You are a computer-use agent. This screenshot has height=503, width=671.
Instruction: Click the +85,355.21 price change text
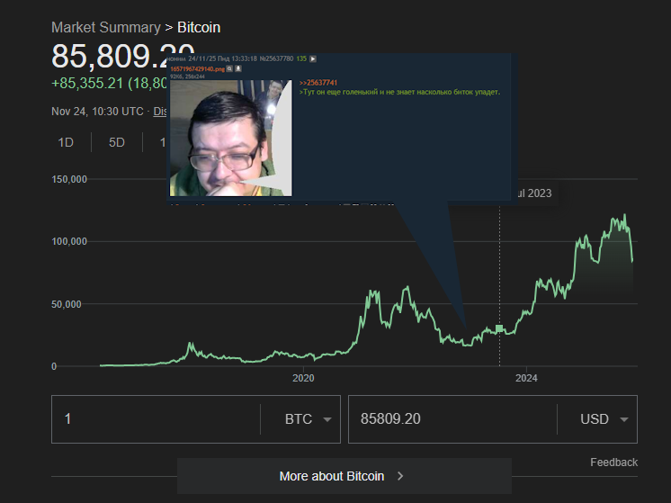coord(87,83)
